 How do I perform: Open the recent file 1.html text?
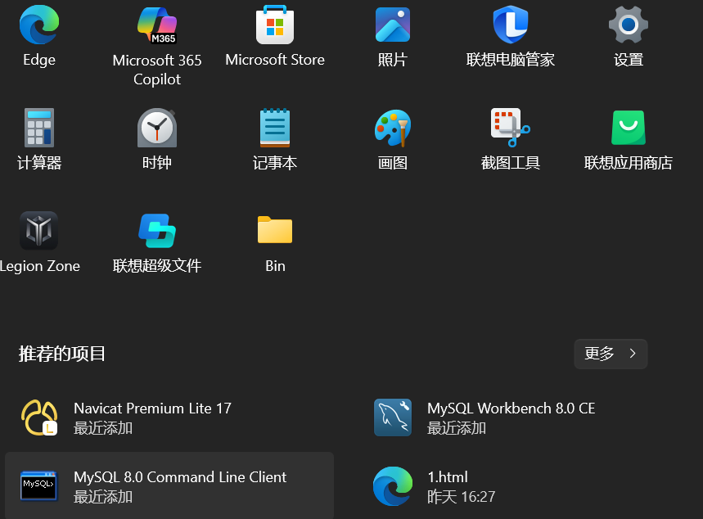[448, 476]
